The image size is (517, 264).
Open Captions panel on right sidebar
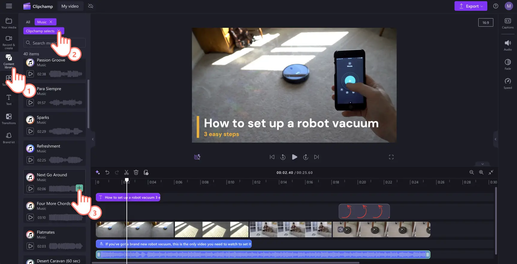pos(508,23)
